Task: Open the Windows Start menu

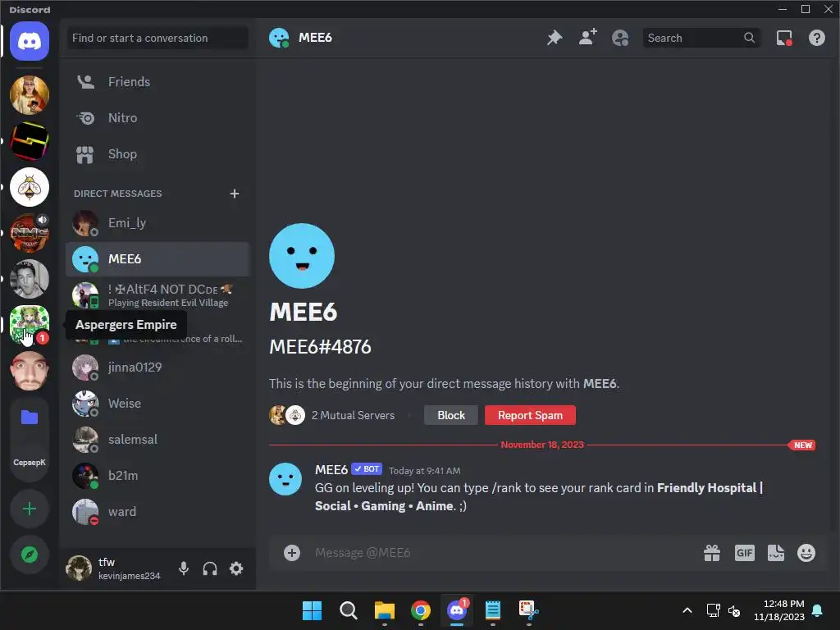Action: click(312, 610)
